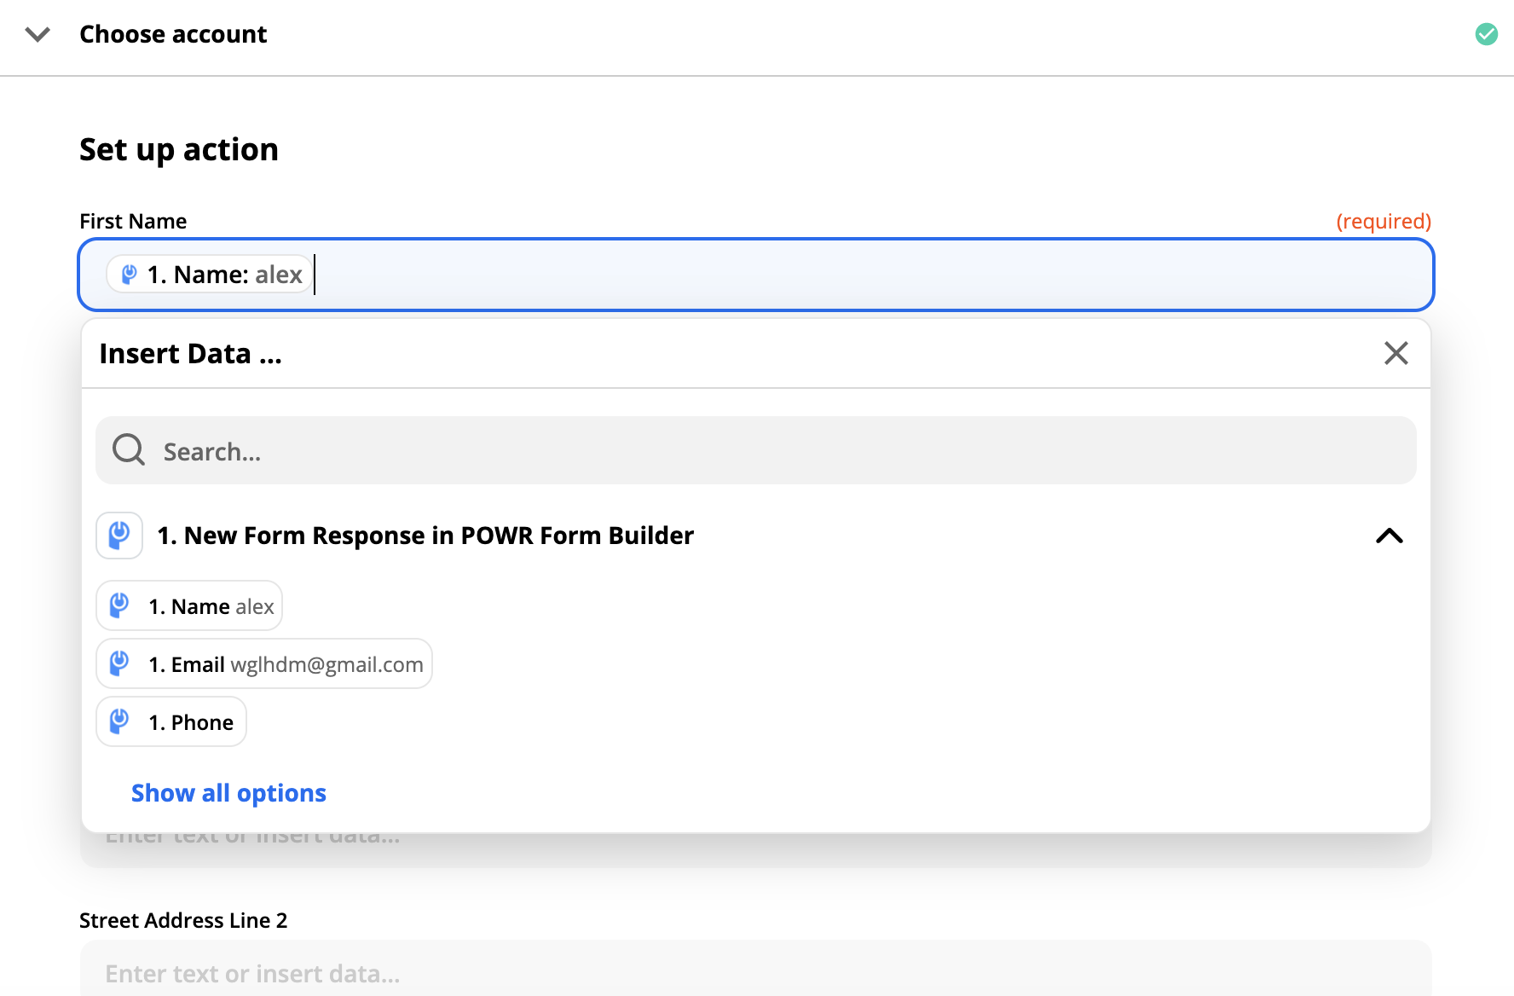Image resolution: width=1514 pixels, height=996 pixels.
Task: Insert the '1. Phone' data option
Action: coord(171,721)
